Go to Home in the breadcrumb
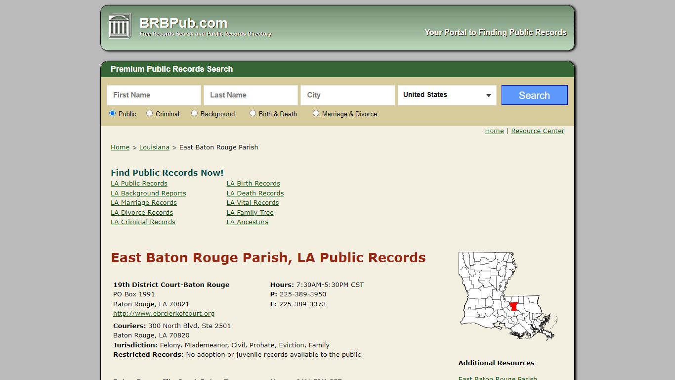The height and width of the screenshot is (380, 675). 120,147
